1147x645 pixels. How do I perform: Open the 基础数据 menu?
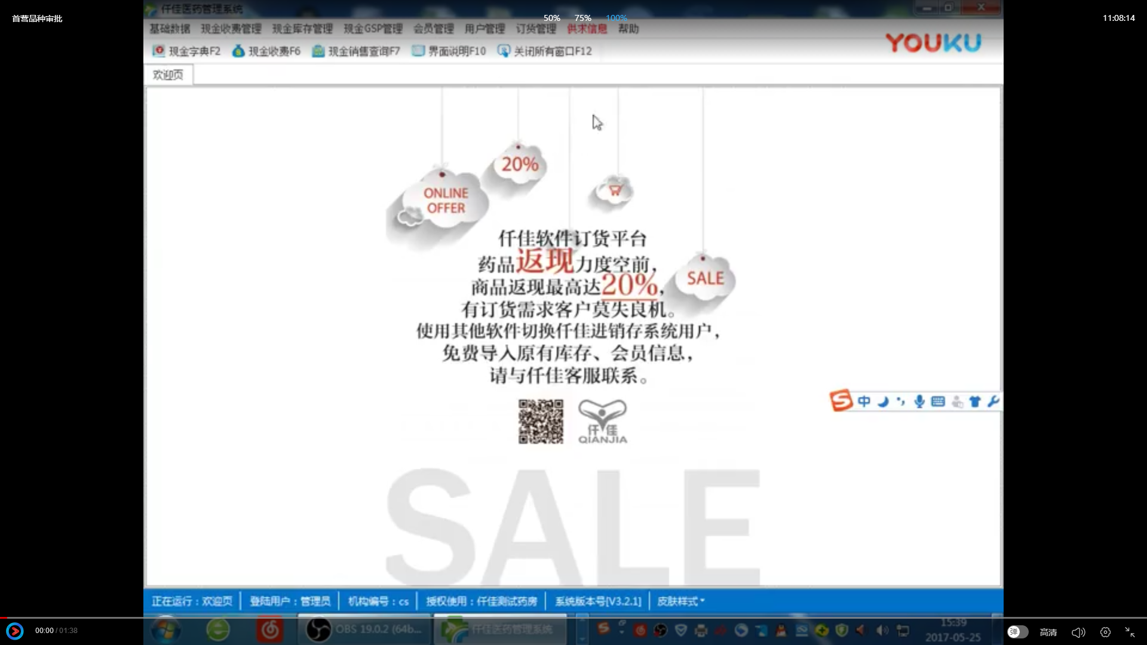pos(170,29)
